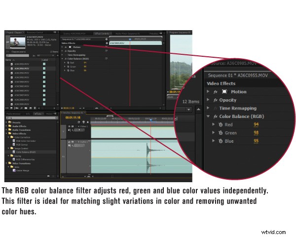Switch to the Audio Mixer: Sequence 01 tab
The height and width of the screenshot is (237, 296).
[x=128, y=34]
